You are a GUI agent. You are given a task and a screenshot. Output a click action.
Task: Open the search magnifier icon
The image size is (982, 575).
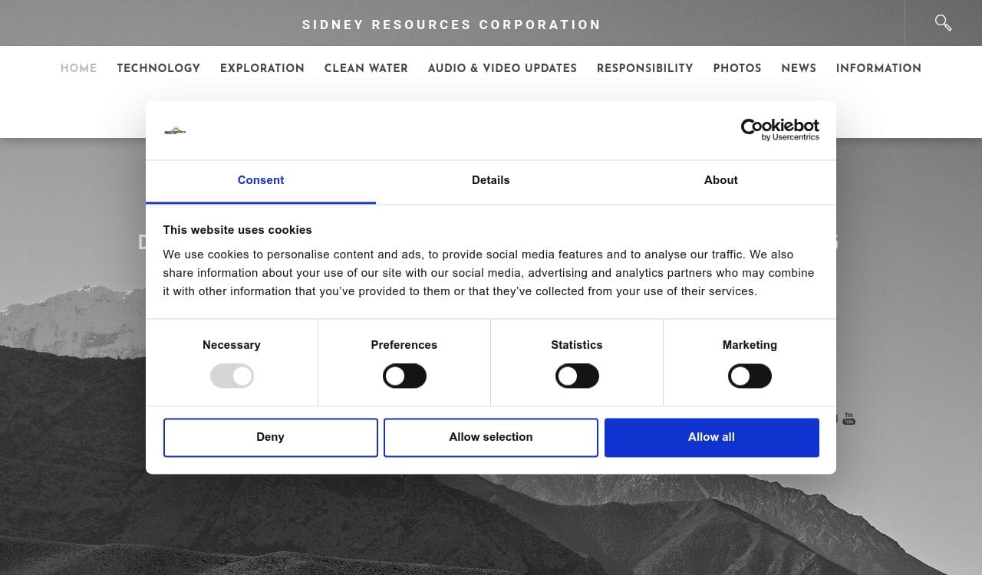(x=943, y=23)
